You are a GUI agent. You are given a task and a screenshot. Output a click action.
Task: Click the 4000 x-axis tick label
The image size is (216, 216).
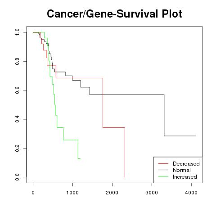[191, 193]
